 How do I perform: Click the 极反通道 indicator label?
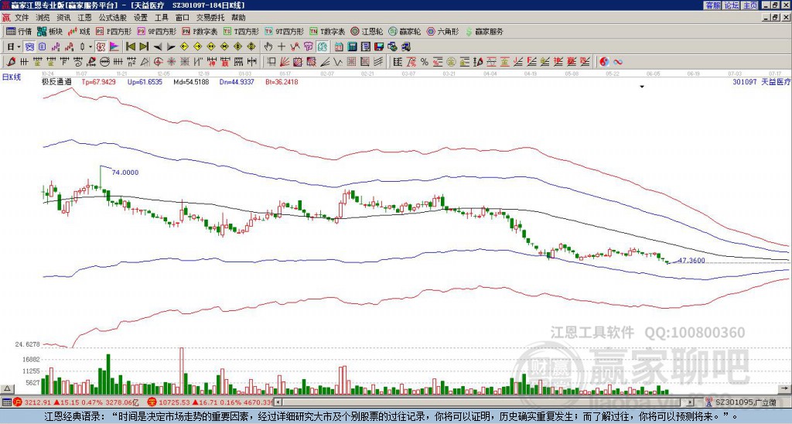(56, 81)
